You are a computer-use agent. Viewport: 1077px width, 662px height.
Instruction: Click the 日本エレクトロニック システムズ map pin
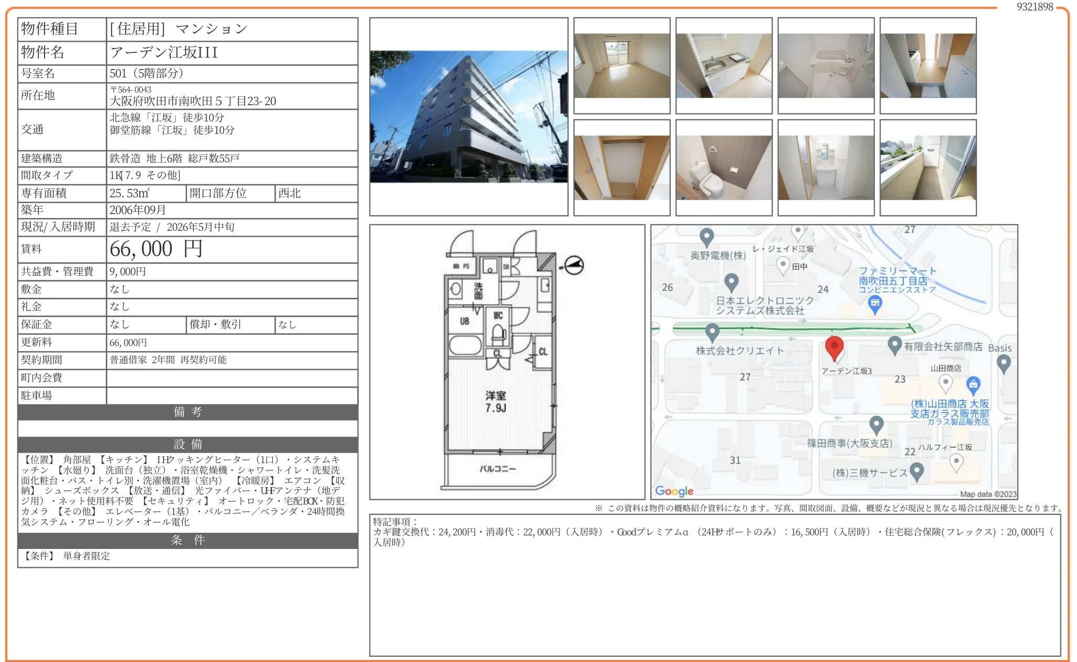coord(731,282)
